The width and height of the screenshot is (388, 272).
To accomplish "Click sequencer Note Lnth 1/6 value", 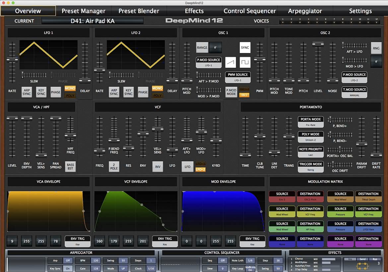I will [x=250, y=260].
